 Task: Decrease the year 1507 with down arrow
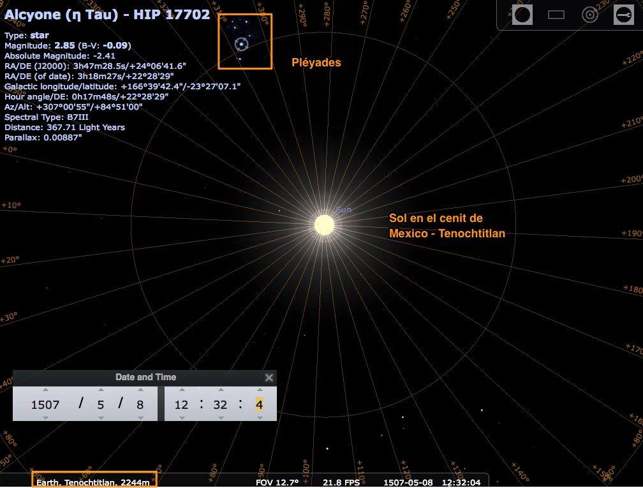(x=45, y=418)
